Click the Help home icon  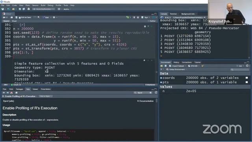click(11, 93)
